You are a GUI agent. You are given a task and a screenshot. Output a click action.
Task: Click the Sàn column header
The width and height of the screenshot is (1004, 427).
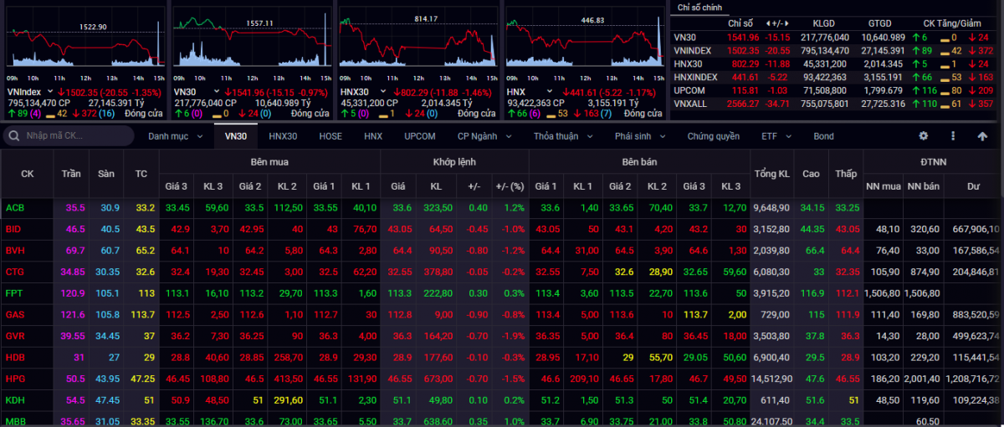[106, 174]
